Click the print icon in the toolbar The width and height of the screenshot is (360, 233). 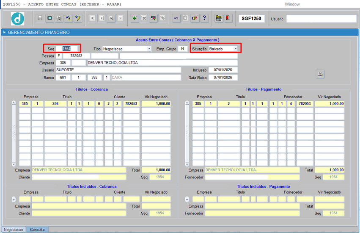click(x=59, y=18)
